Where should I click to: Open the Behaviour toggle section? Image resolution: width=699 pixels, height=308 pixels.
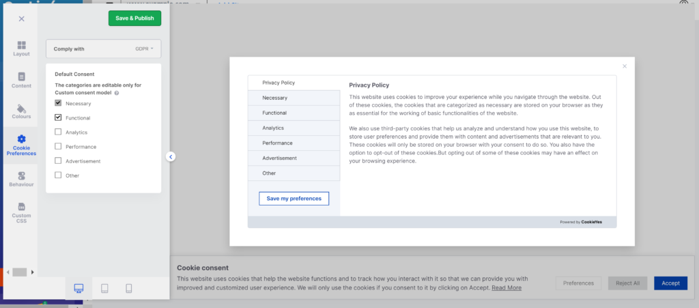point(21,179)
